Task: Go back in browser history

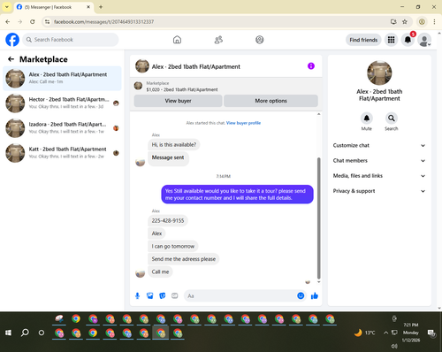Action: (8, 22)
